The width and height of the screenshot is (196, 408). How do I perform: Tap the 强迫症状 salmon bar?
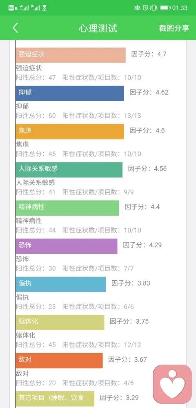coord(71,55)
